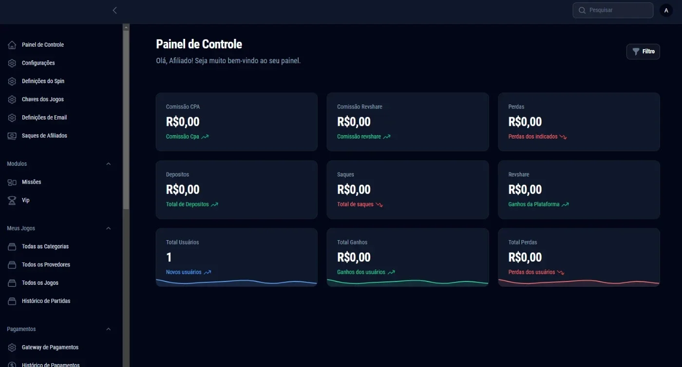
Task: Click the Vip trophy icon
Action: point(12,200)
